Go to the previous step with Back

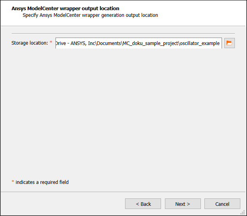pos(143,204)
